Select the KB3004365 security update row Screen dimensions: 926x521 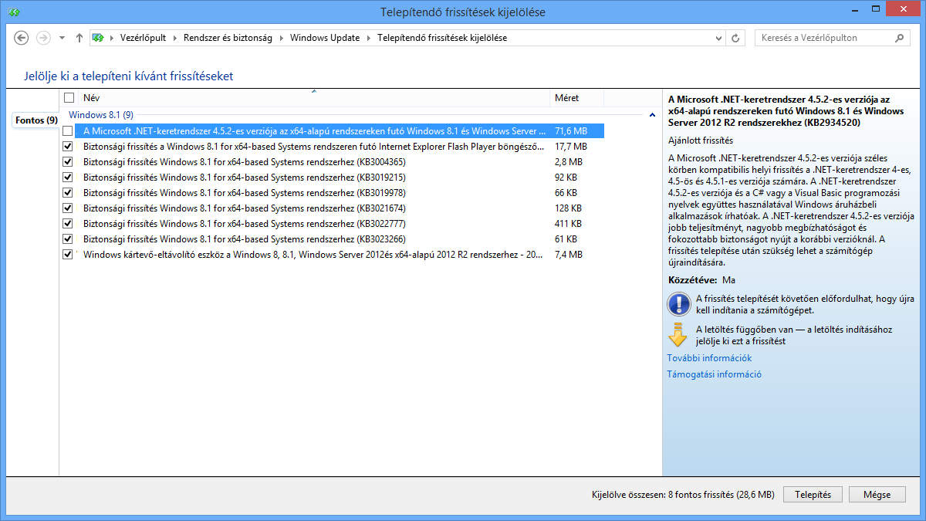pos(332,162)
